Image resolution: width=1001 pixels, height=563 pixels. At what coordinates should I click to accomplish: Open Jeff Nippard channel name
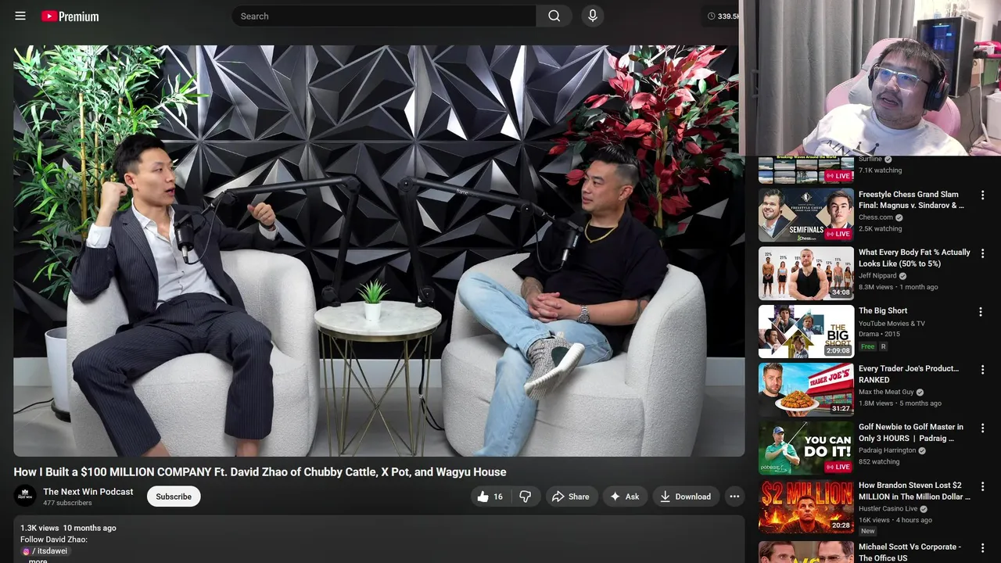pos(878,276)
